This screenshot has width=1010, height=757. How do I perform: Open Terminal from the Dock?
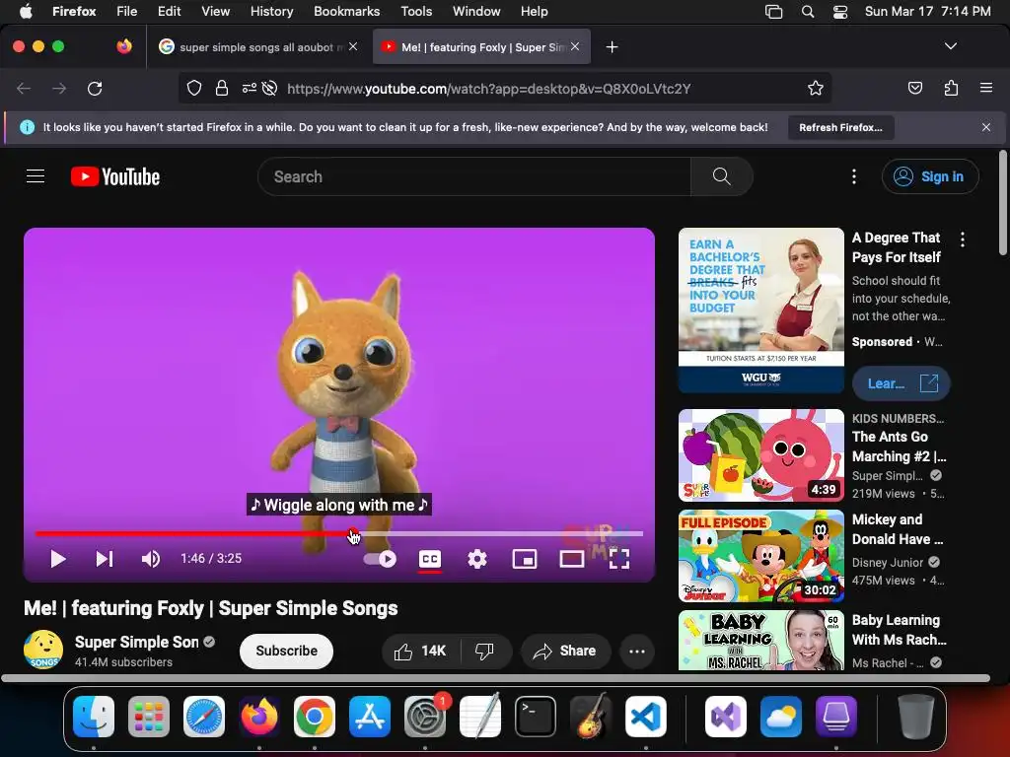tap(536, 717)
